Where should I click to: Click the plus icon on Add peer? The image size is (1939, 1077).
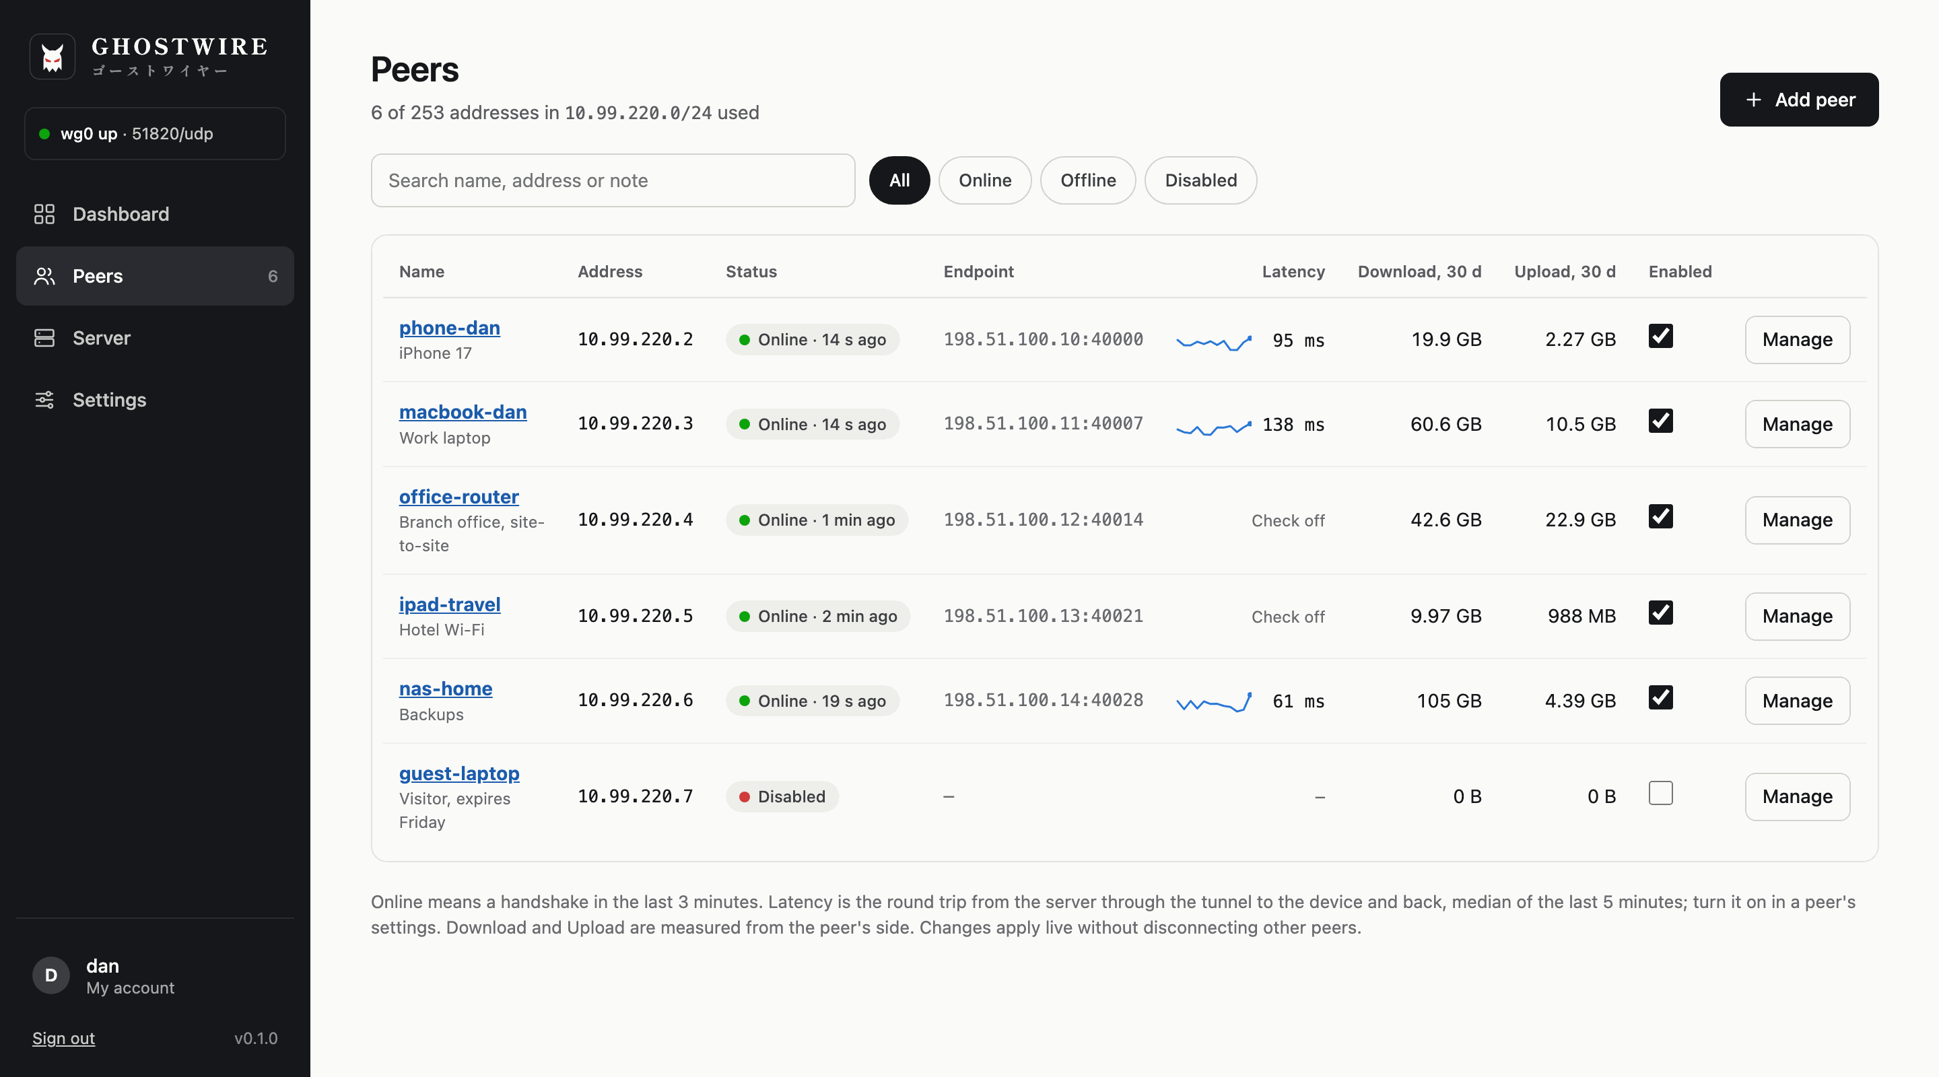click(1753, 100)
